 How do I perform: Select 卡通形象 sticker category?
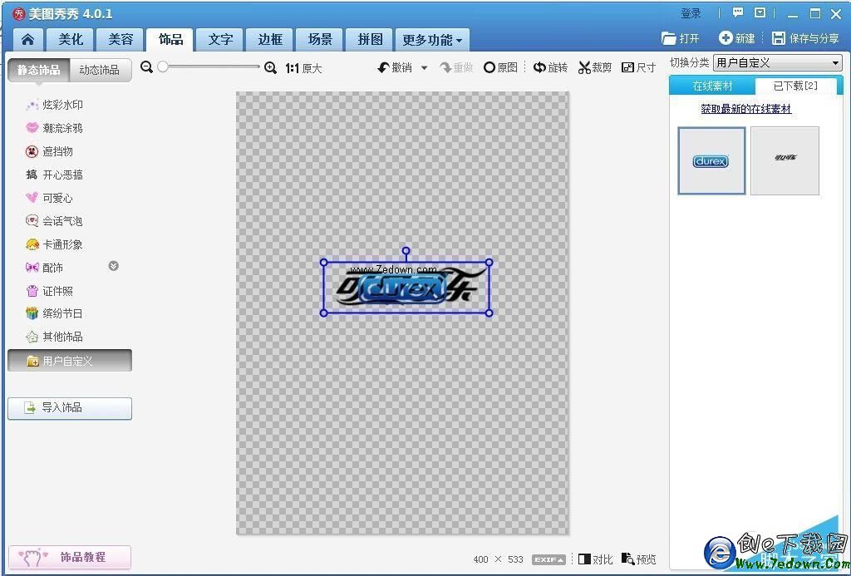[54, 244]
